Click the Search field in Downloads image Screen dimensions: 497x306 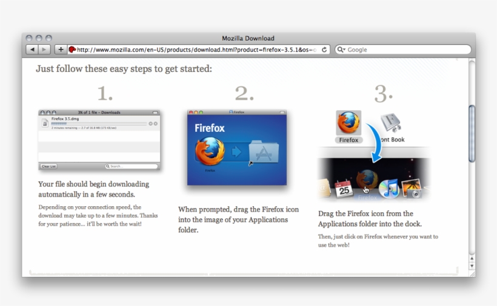132,166
